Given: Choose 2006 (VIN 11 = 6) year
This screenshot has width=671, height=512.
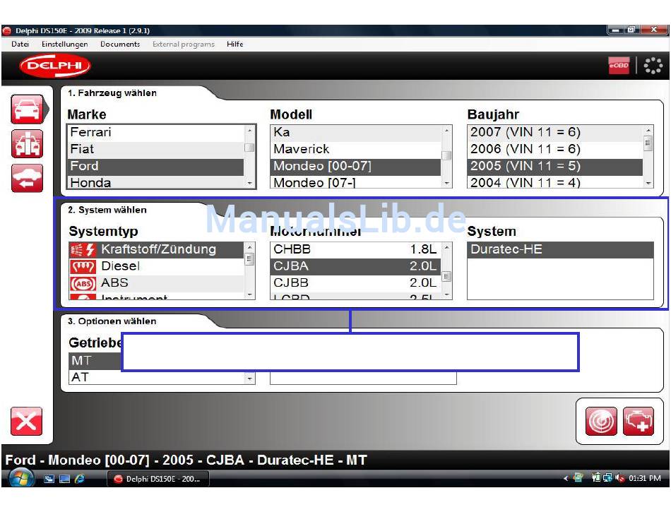Looking at the screenshot, I should [x=525, y=149].
